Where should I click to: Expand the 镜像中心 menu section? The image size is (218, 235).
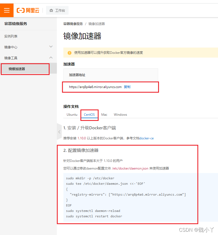click(28, 47)
